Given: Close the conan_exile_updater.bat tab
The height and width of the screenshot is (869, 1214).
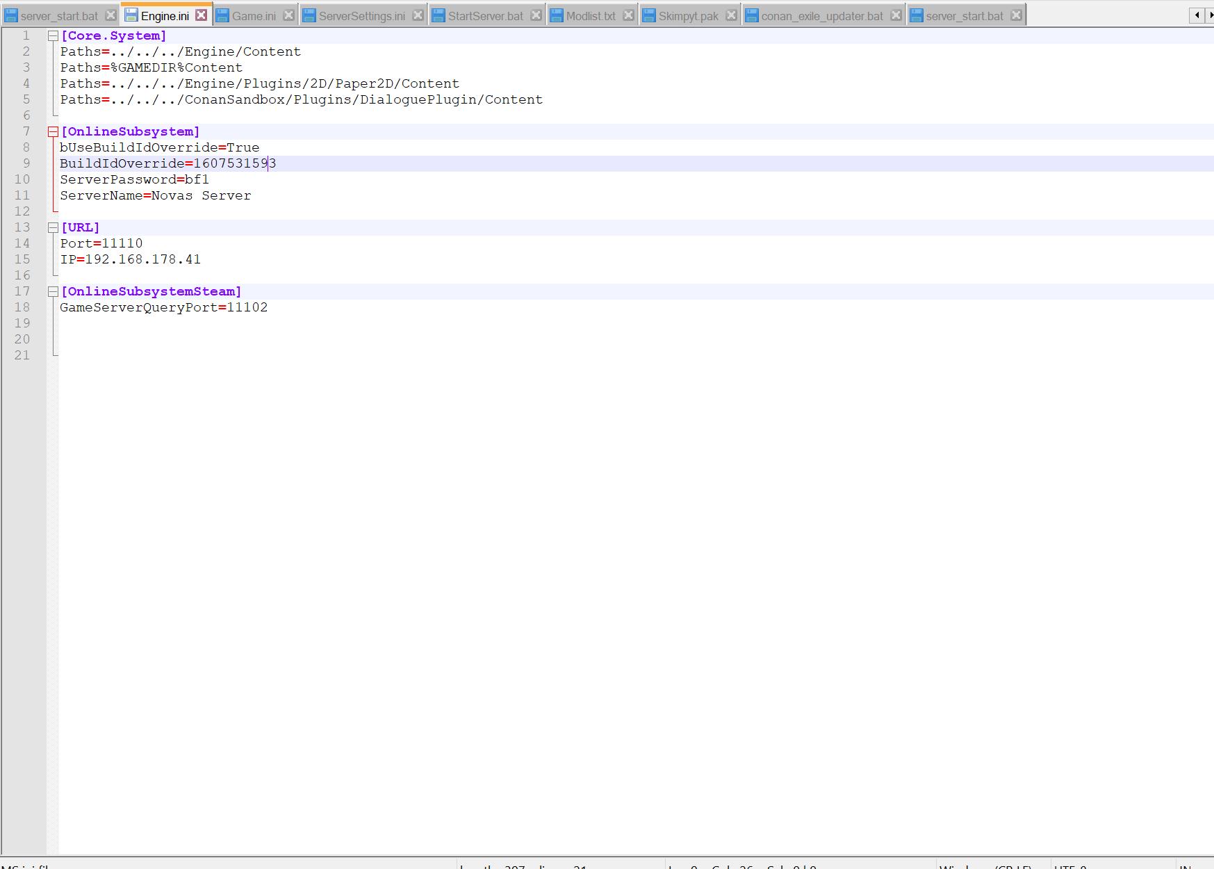Looking at the screenshot, I should point(896,15).
